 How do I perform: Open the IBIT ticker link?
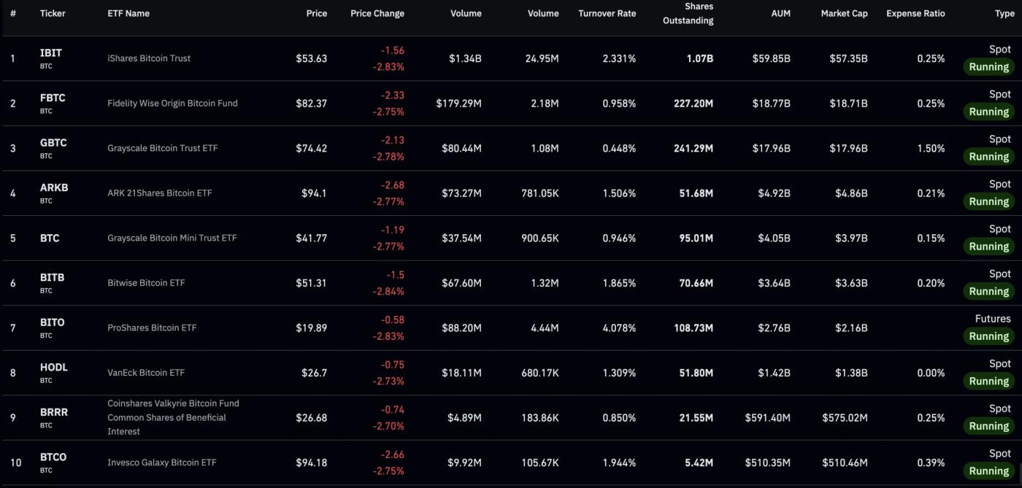pos(51,53)
